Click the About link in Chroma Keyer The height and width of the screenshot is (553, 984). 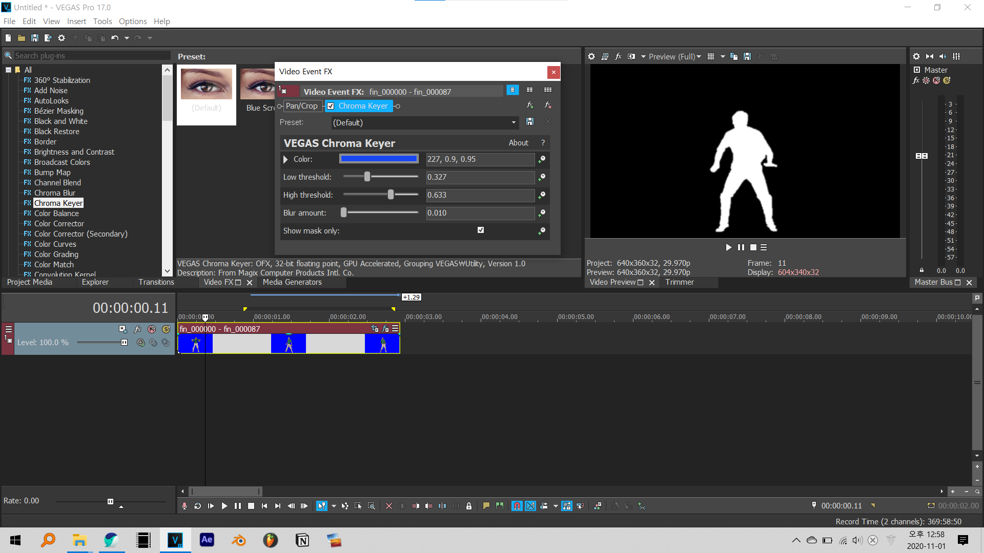click(x=518, y=143)
